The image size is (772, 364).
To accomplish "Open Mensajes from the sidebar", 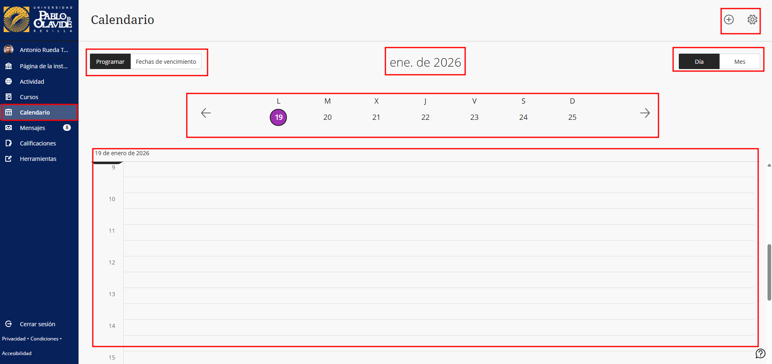I will click(33, 128).
